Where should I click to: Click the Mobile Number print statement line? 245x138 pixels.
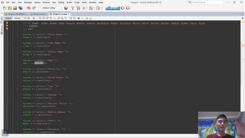pyautogui.click(x=47, y=112)
